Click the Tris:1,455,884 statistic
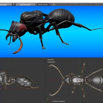 (86, 5)
